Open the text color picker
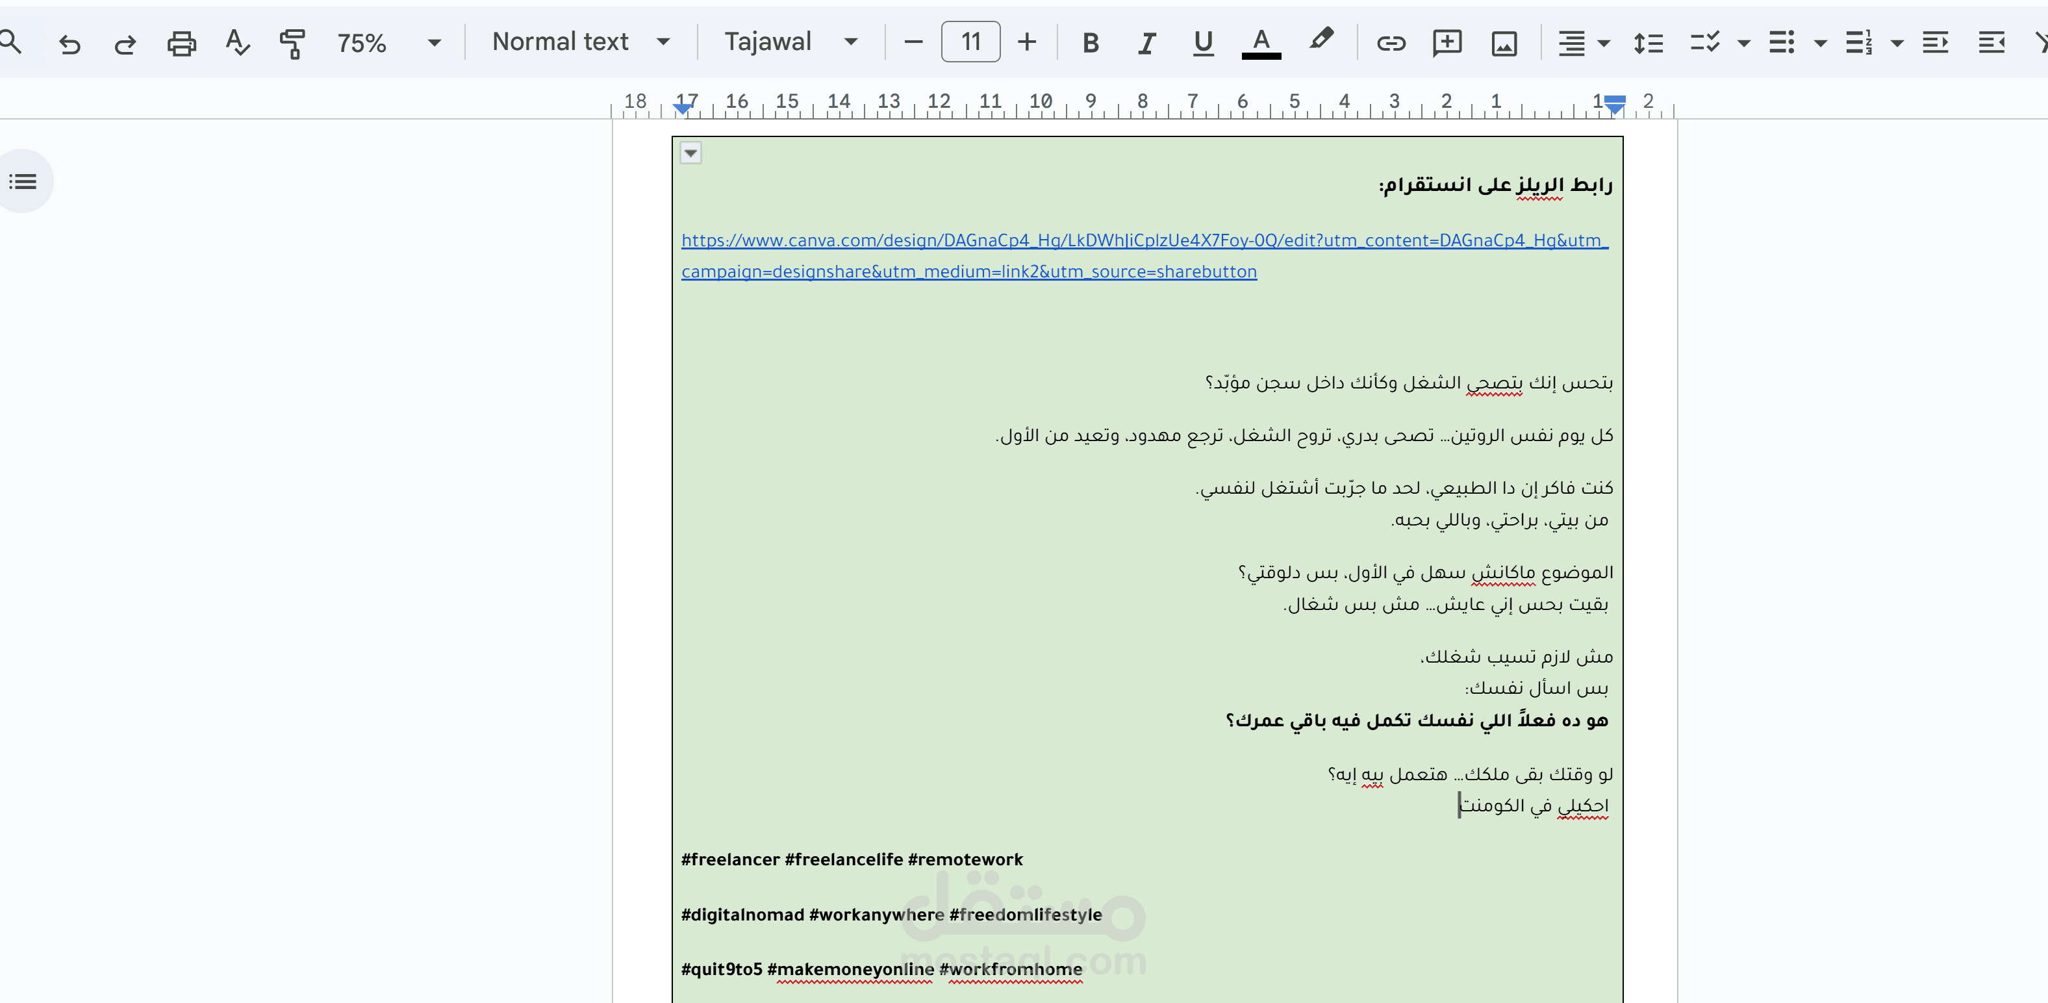The width and height of the screenshot is (2048, 1003). coord(1261,43)
